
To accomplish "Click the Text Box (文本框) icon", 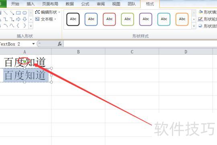I will tap(37, 19).
